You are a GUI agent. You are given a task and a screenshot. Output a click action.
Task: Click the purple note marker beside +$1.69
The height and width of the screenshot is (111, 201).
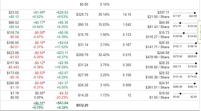44,11
